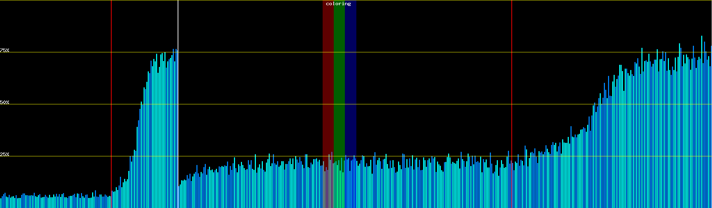The height and width of the screenshot is (208, 712).
Task: Click the 75% axis label
Action: [5, 50]
